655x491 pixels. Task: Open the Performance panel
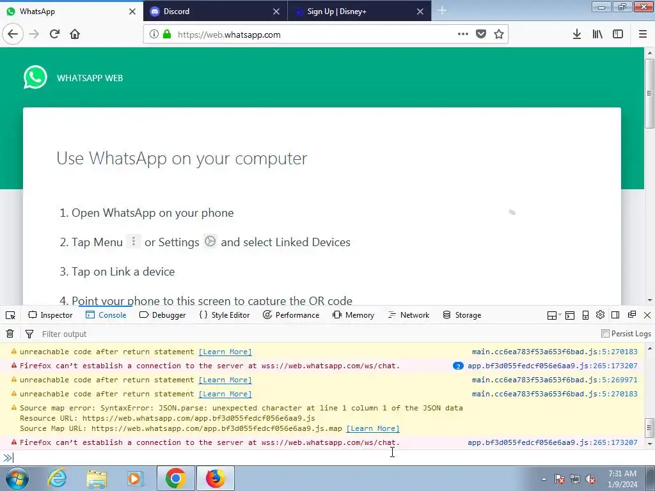point(291,315)
